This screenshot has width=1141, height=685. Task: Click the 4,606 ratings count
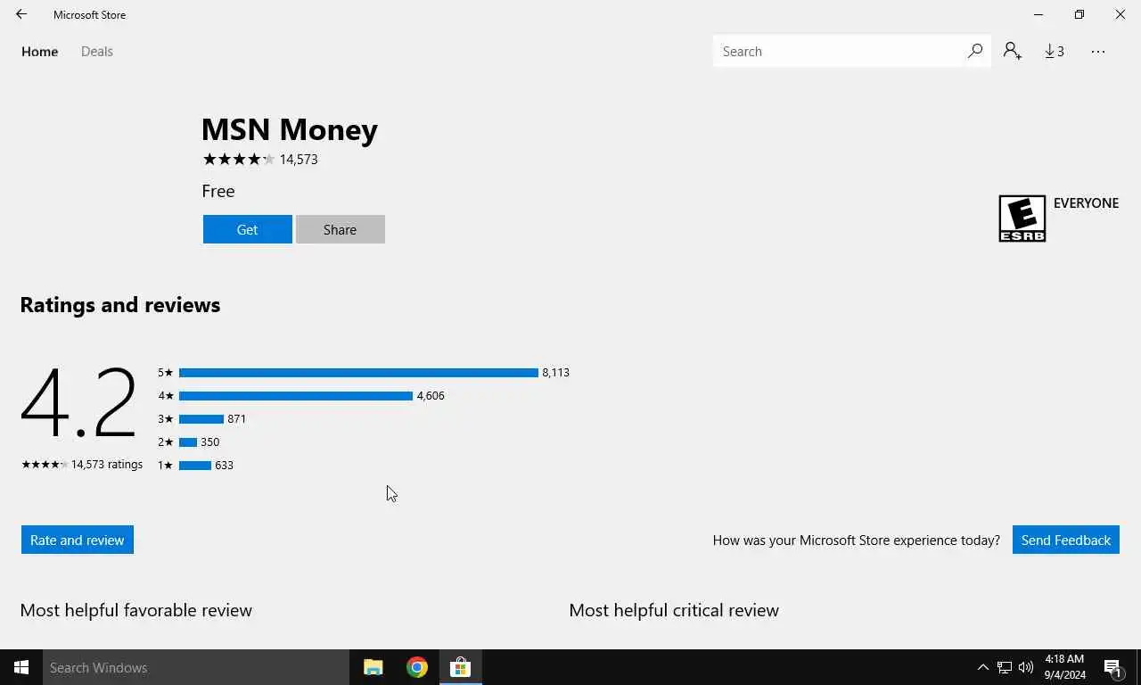(x=431, y=396)
